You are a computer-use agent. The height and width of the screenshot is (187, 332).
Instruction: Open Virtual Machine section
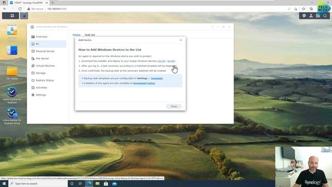48,66
